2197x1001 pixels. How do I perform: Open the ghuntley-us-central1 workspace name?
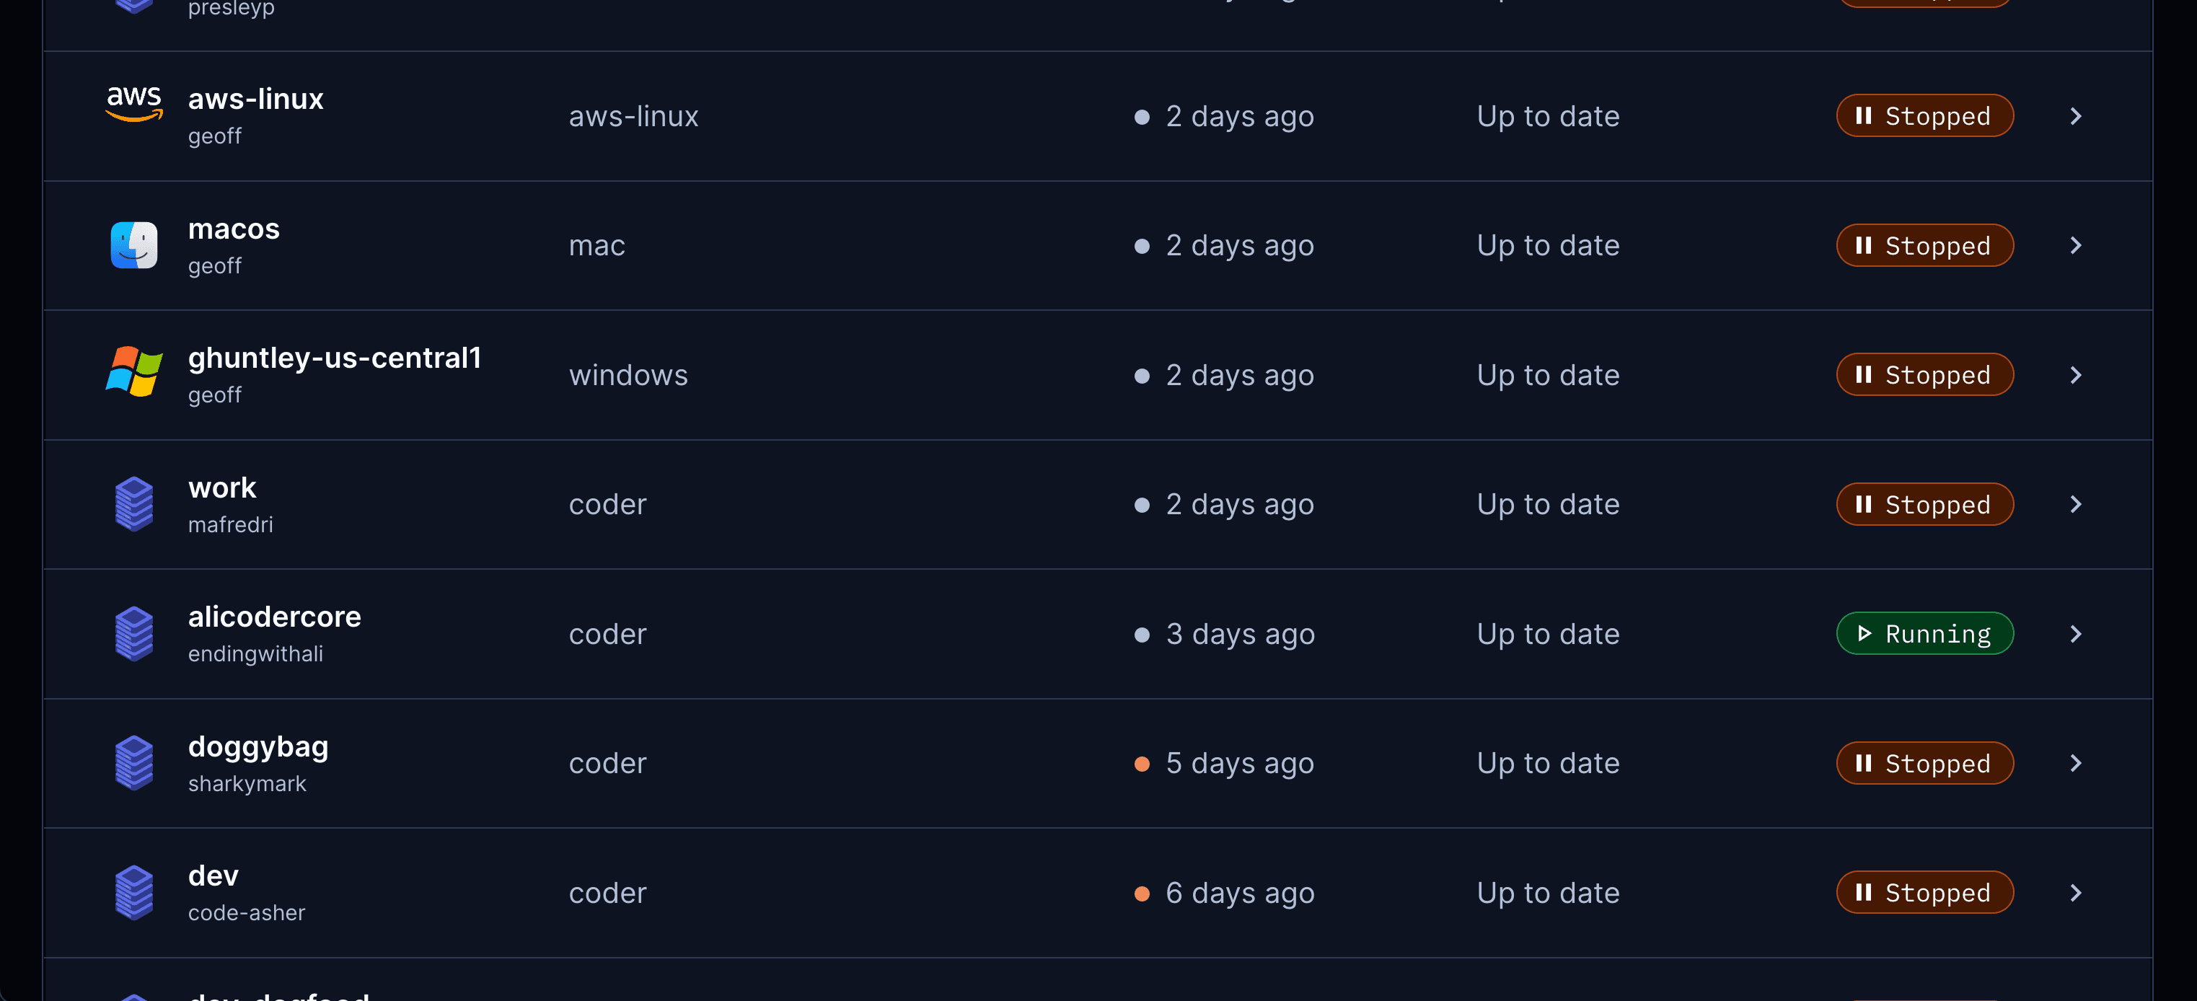coord(335,358)
